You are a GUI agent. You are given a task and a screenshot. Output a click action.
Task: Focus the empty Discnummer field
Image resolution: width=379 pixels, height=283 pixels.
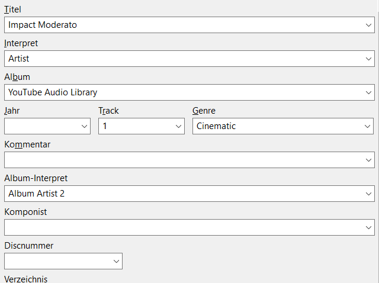[56, 261]
